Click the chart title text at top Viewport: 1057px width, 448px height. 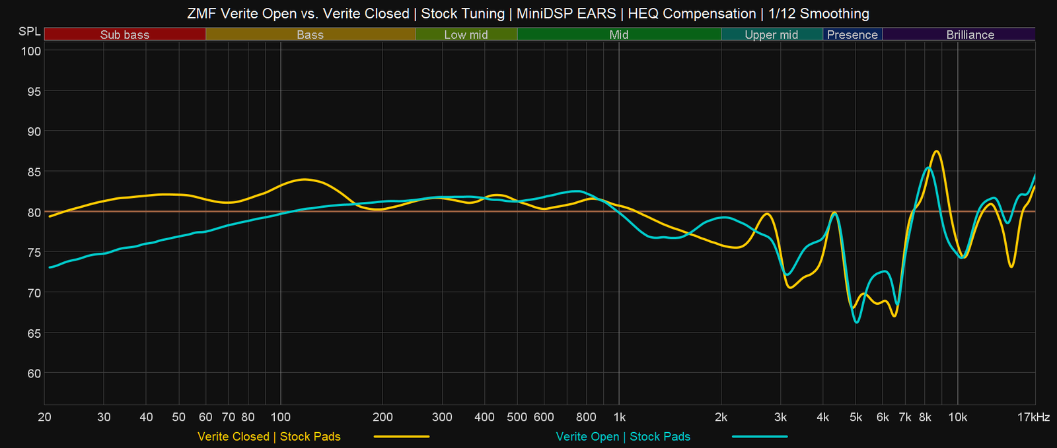[528, 13]
